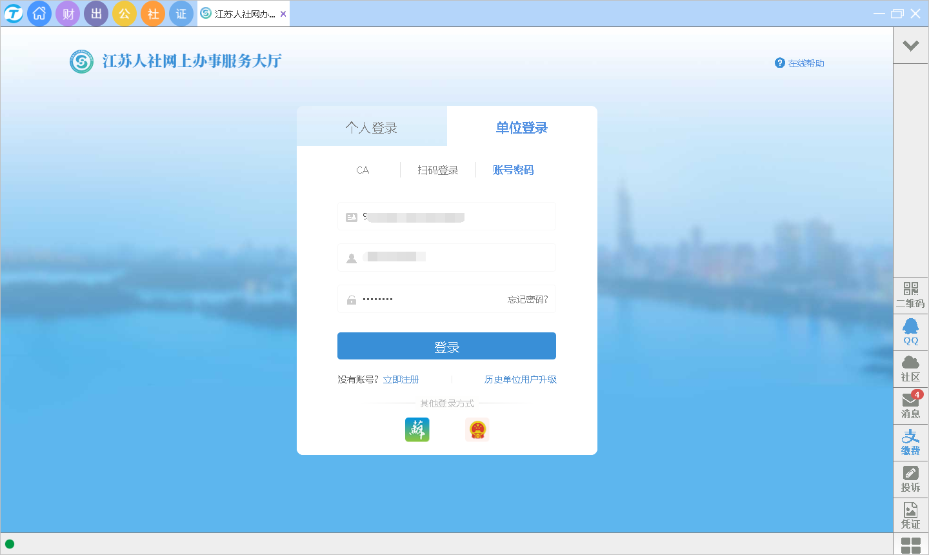Click 立即注册 registration link

[401, 379]
